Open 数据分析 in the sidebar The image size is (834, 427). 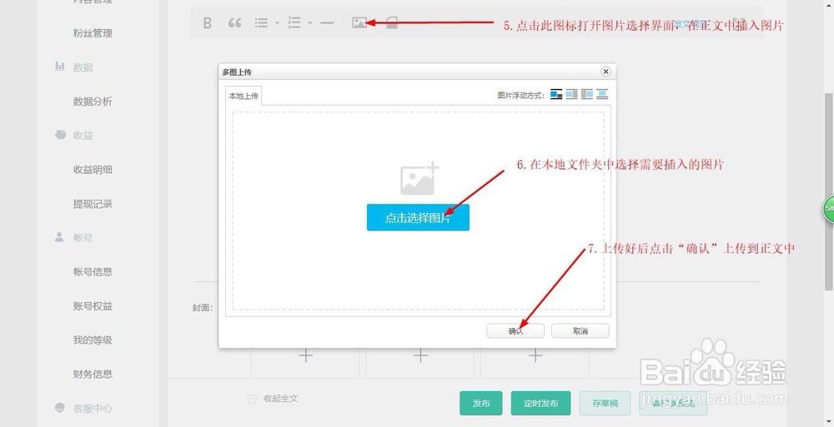(93, 102)
